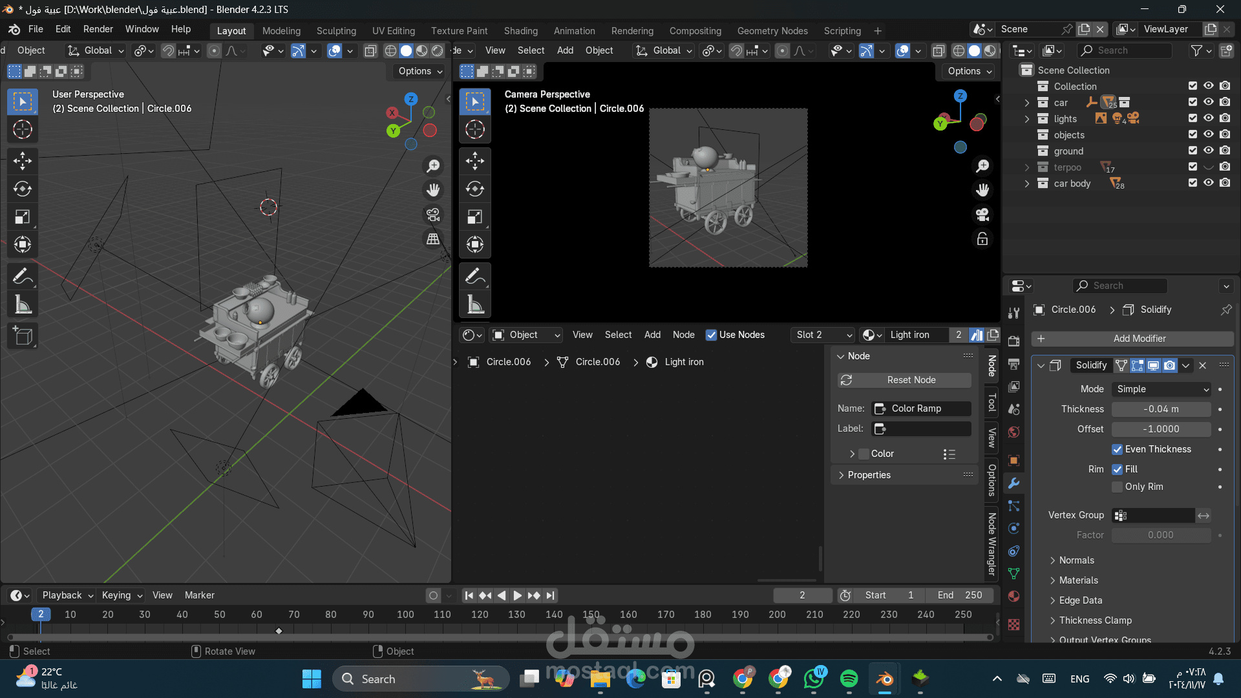Expand the Thickness Clamp panel

[1095, 620]
